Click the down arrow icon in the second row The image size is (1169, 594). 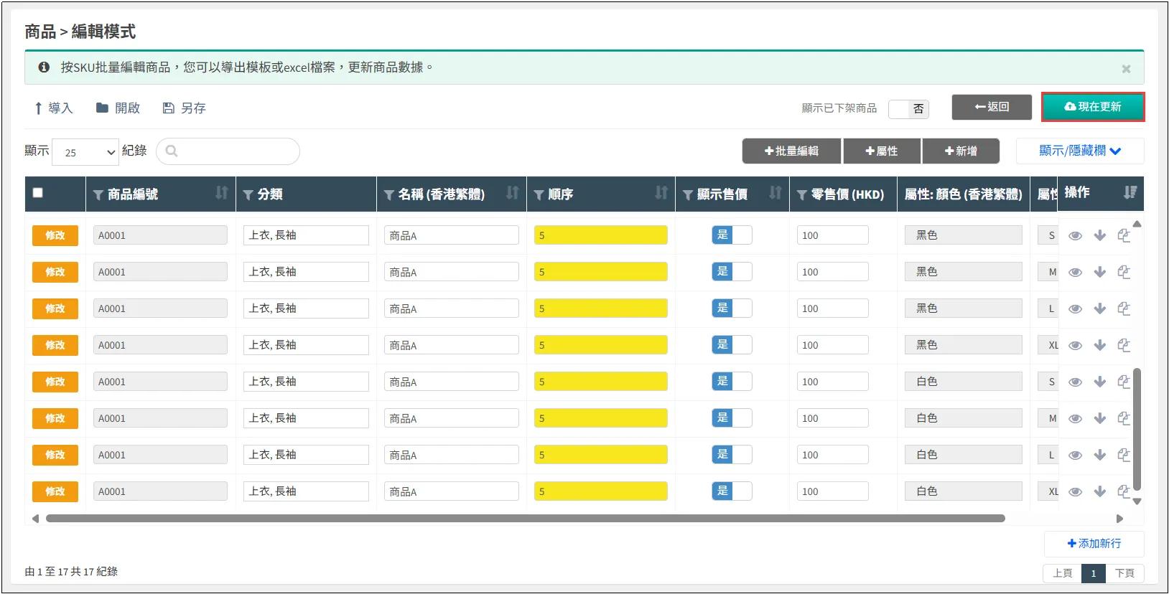pyautogui.click(x=1099, y=273)
